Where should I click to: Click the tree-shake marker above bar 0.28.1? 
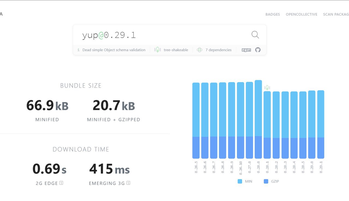(x=267, y=88)
